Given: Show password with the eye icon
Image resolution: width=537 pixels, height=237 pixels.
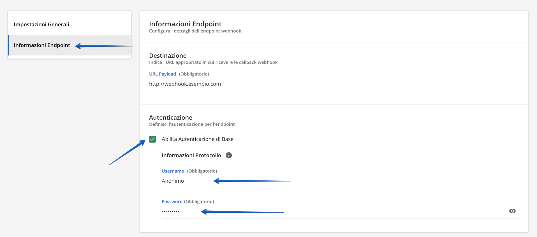Looking at the screenshot, I should 512,211.
